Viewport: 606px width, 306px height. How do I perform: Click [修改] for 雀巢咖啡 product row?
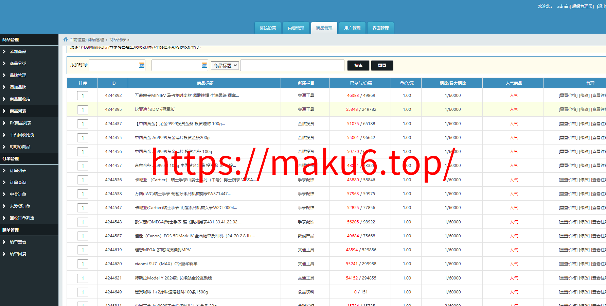tap(584, 292)
